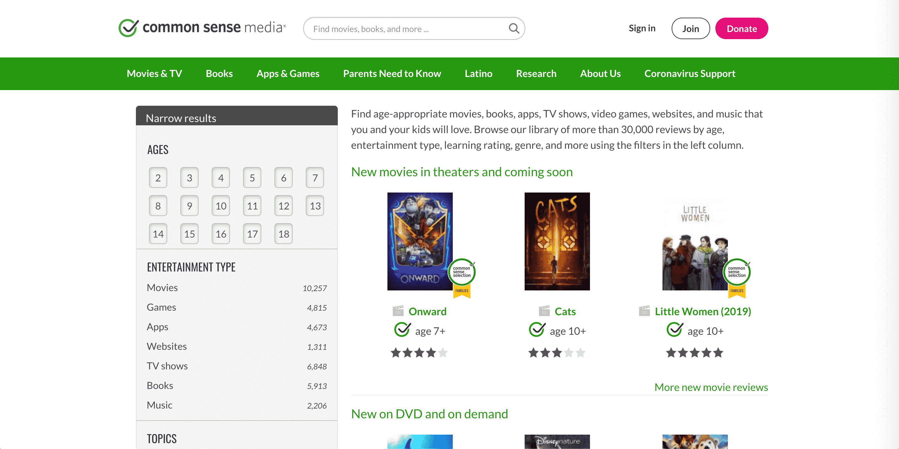Viewport: 899px width, 449px height.
Task: Click the Cats movie poster
Action: (x=557, y=241)
